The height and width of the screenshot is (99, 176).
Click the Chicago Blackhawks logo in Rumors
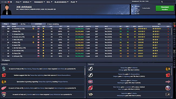coord(4,82)
